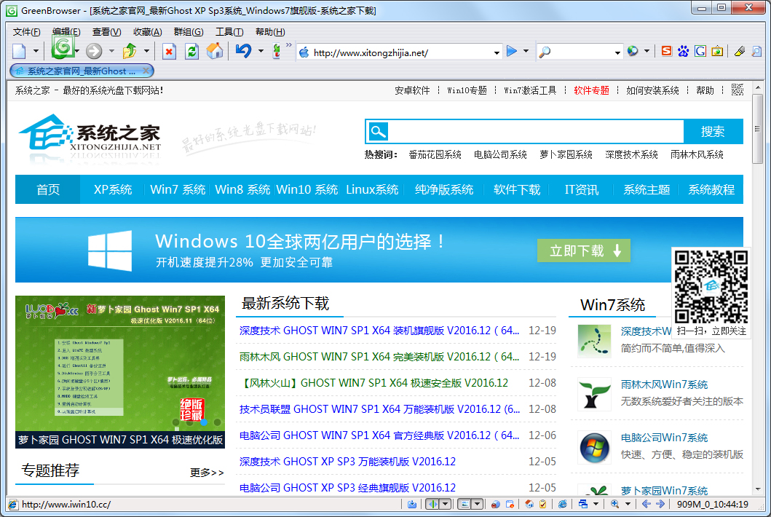The height and width of the screenshot is (517, 771).
Task: Toggle the proxy setting icon in the status bar
Action: 494,504
